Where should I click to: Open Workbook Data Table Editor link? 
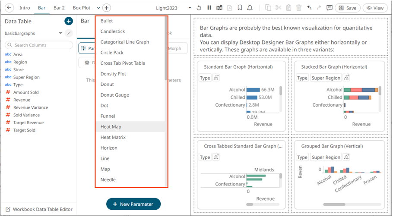click(x=43, y=209)
